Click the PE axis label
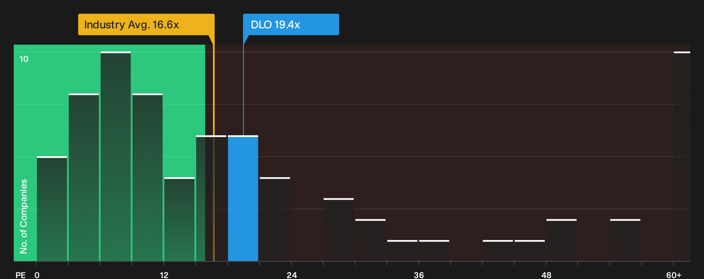This screenshot has height=279, width=704. [21, 275]
